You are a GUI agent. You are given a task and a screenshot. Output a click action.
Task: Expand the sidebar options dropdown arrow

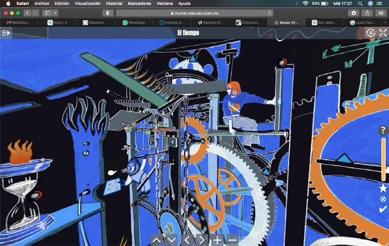coord(55,13)
